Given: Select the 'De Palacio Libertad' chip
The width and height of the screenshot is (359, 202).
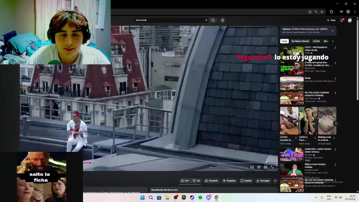Looking at the screenshot, I should click(300, 41).
